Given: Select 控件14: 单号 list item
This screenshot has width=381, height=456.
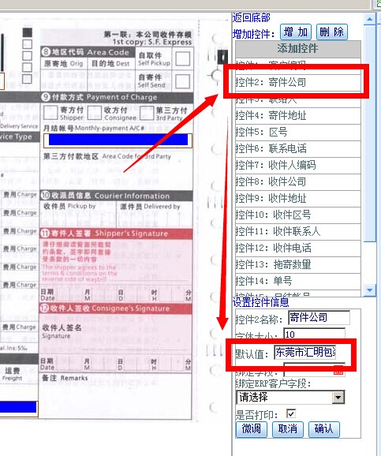Looking at the screenshot, I should pyautogui.click(x=298, y=281).
